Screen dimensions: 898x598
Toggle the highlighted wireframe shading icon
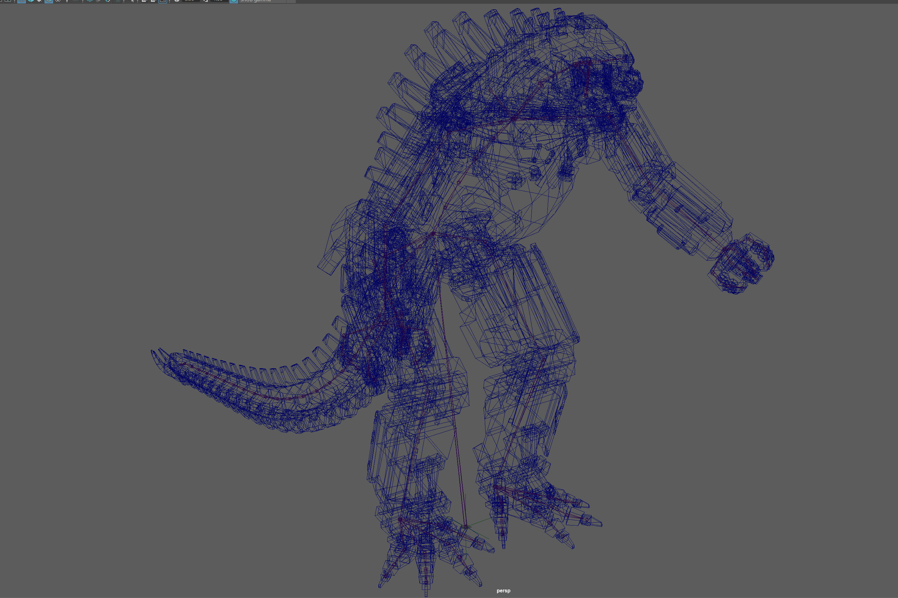click(22, 1)
